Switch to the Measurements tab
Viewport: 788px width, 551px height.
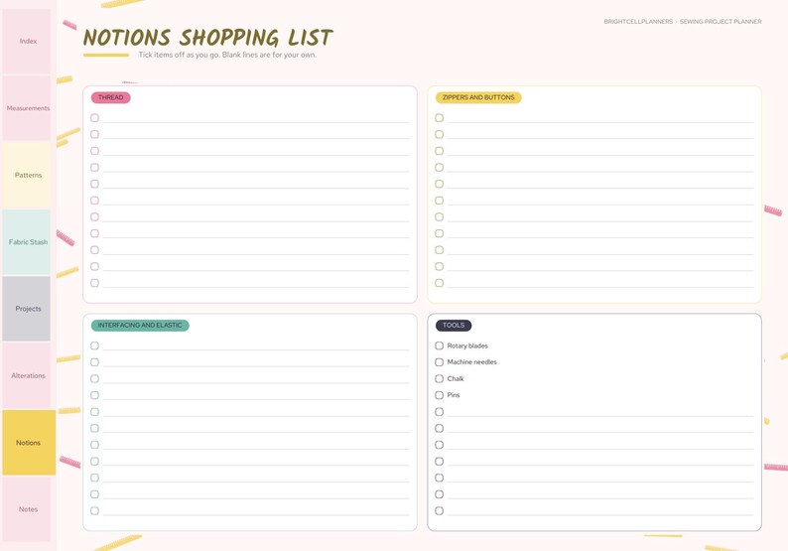point(27,108)
